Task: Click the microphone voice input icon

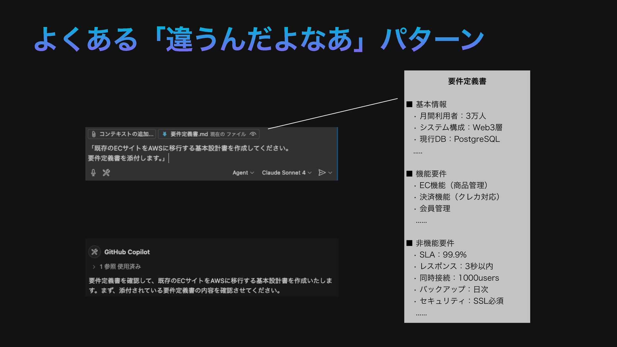Action: [93, 173]
